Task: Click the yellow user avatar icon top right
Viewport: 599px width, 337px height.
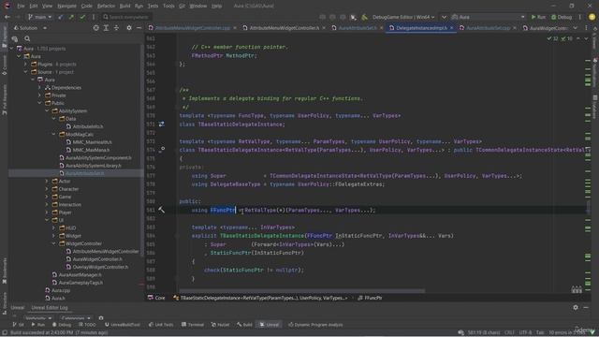Action: pos(592,17)
